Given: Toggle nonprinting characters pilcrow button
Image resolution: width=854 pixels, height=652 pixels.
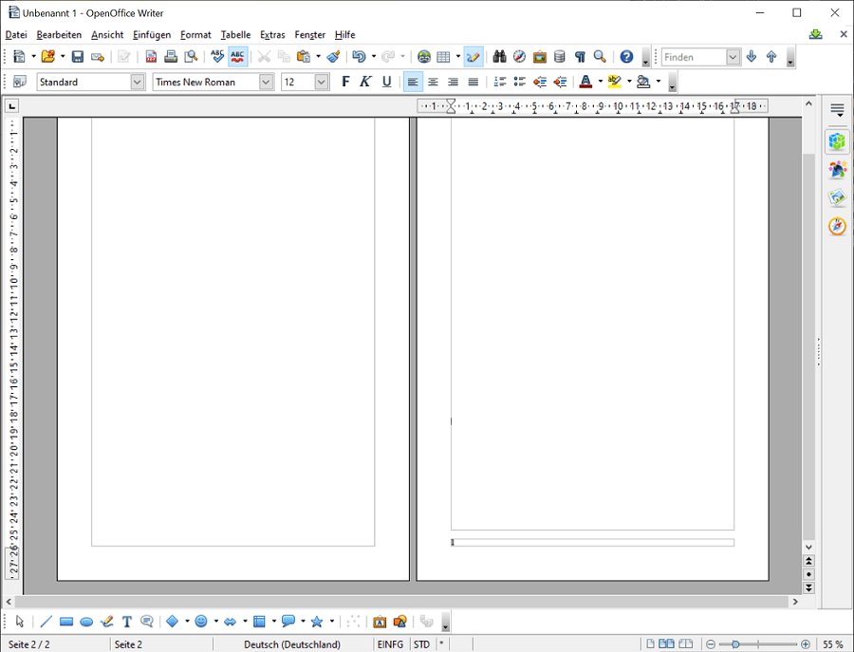Looking at the screenshot, I should 580,57.
